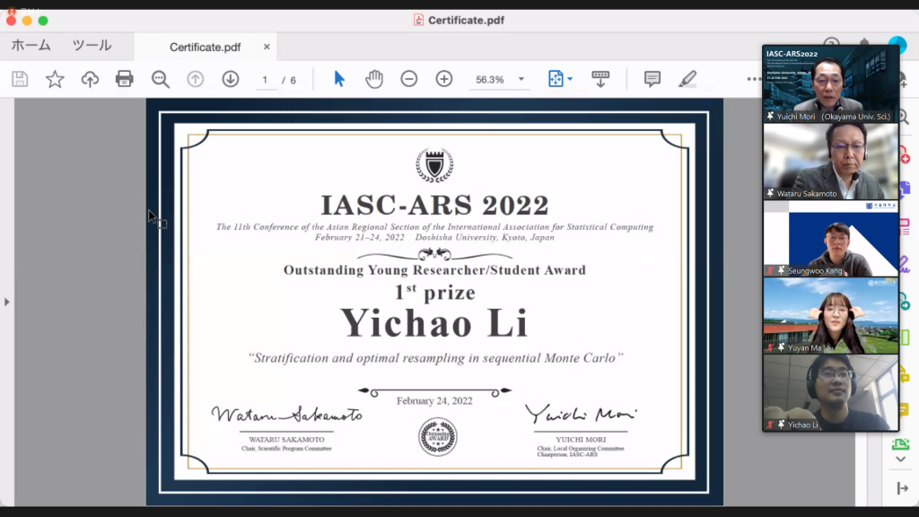Click the page number input field
919x517 pixels.
pos(264,80)
